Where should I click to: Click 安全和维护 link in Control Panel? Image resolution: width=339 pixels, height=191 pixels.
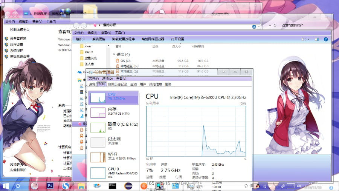pos(18,170)
